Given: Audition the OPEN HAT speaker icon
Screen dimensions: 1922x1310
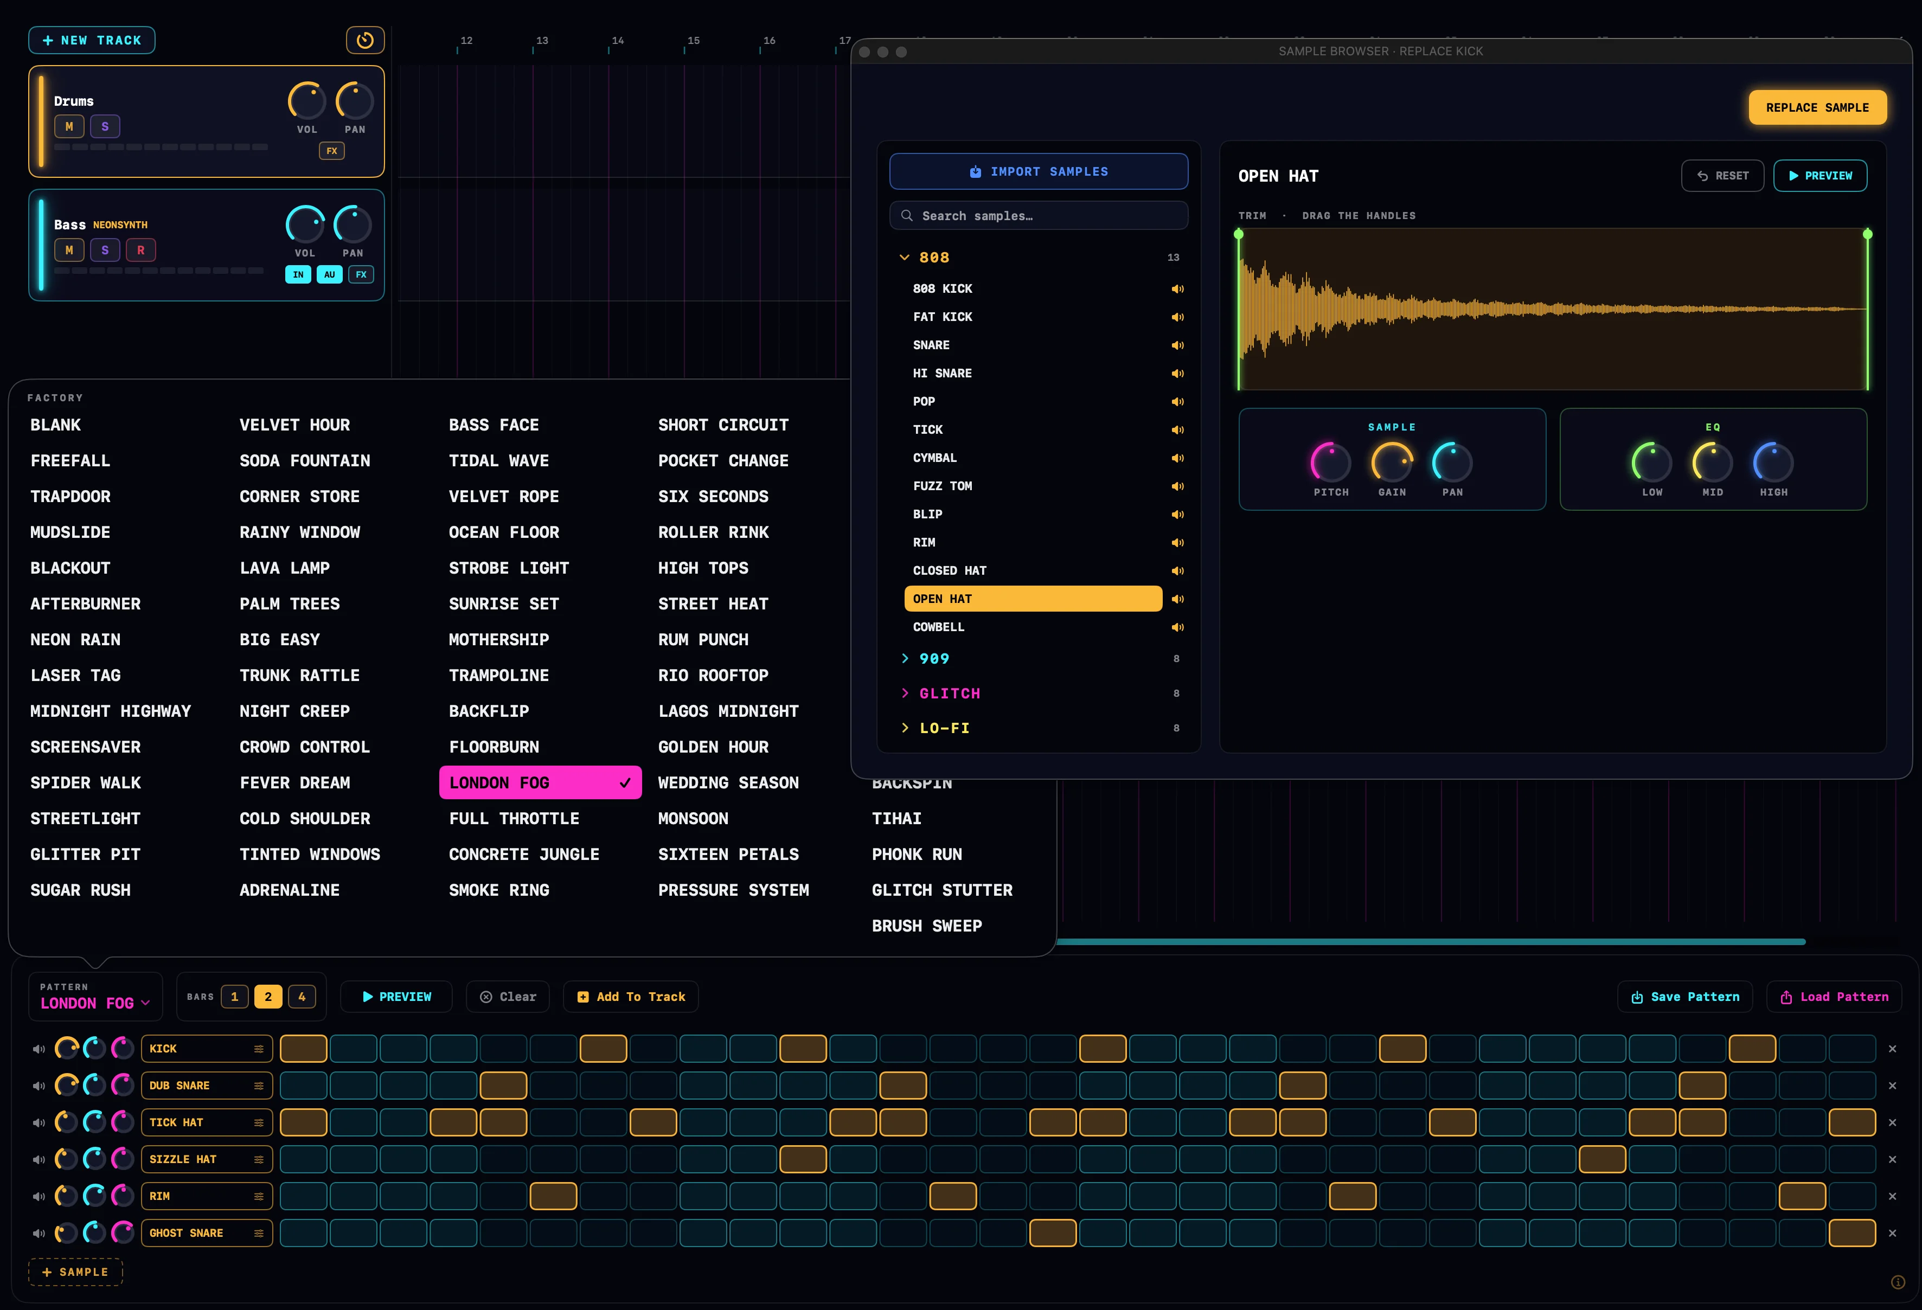Looking at the screenshot, I should click(1177, 599).
